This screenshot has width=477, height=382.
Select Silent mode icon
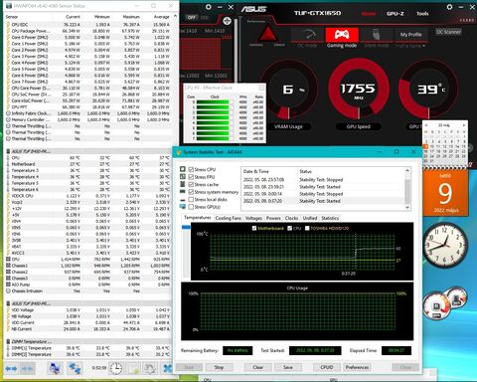pos(377,35)
